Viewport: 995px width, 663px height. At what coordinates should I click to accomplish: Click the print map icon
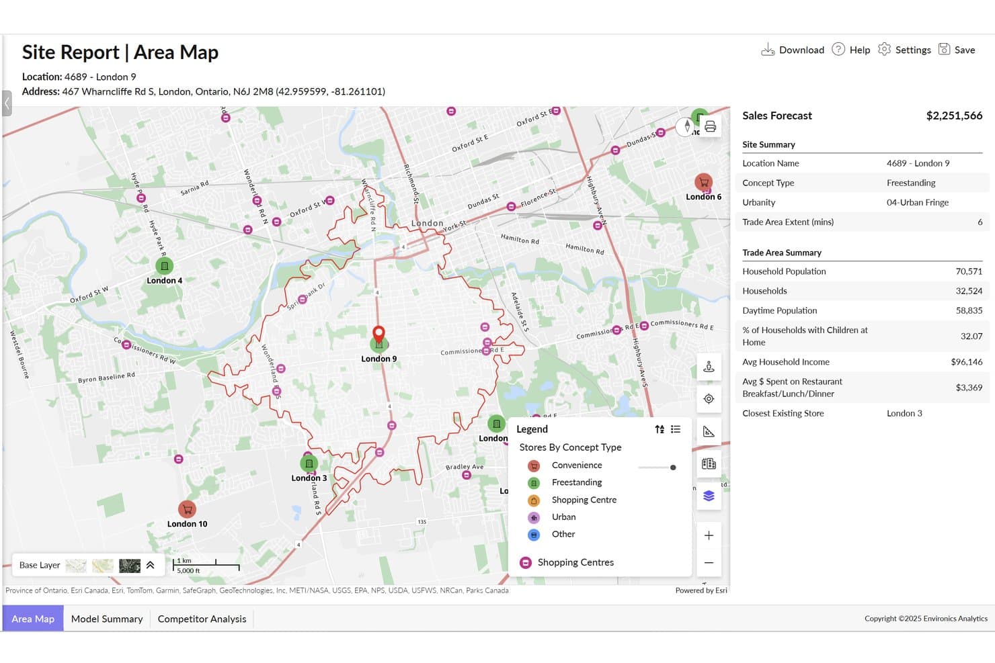(710, 126)
